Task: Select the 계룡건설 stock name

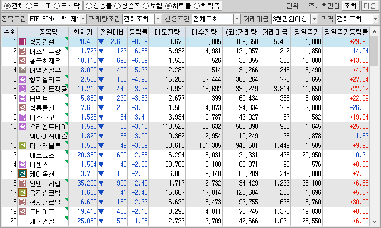Action: tap(42, 221)
